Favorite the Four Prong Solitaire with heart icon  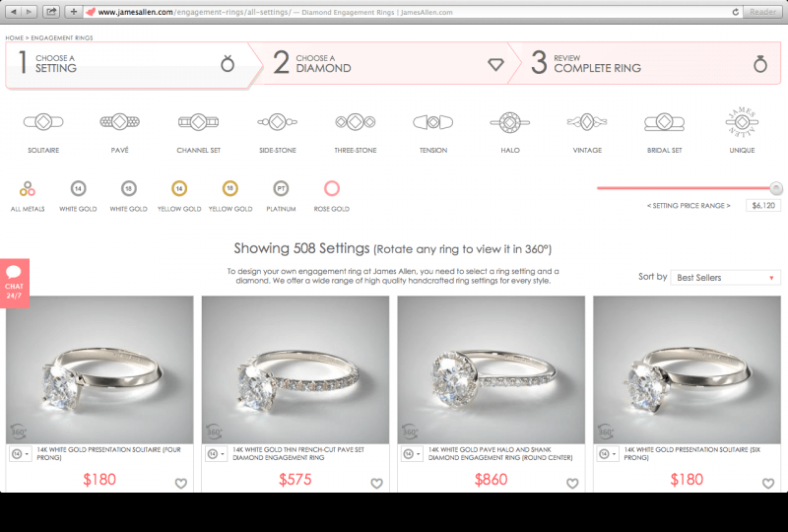click(181, 483)
